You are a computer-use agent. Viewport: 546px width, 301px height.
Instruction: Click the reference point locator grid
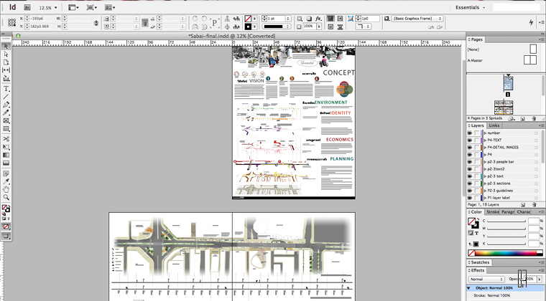point(11,22)
